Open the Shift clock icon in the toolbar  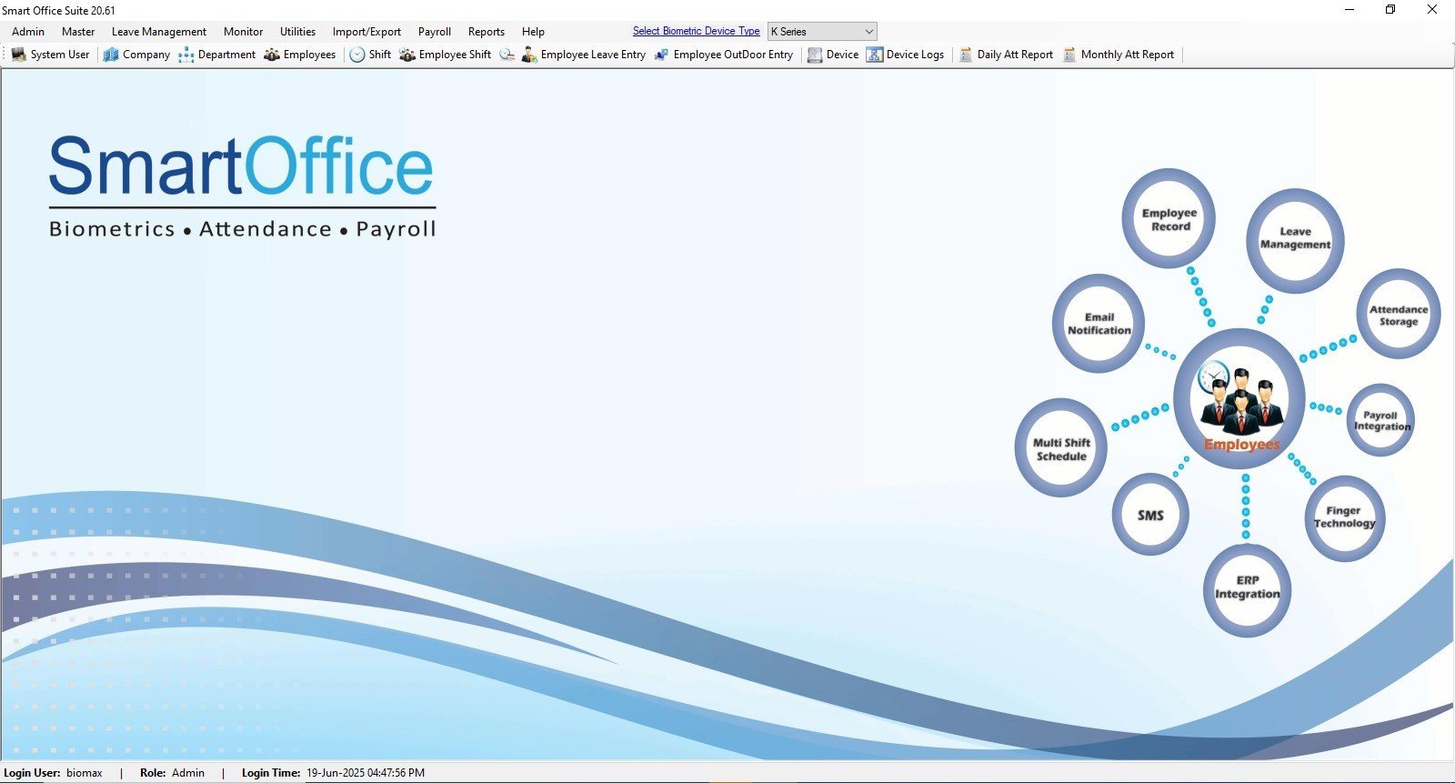(x=357, y=55)
